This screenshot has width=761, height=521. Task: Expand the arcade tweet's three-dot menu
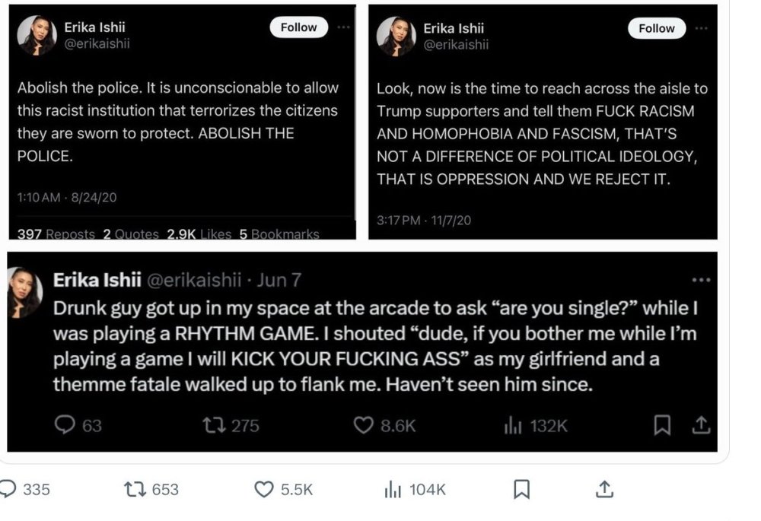click(x=700, y=280)
